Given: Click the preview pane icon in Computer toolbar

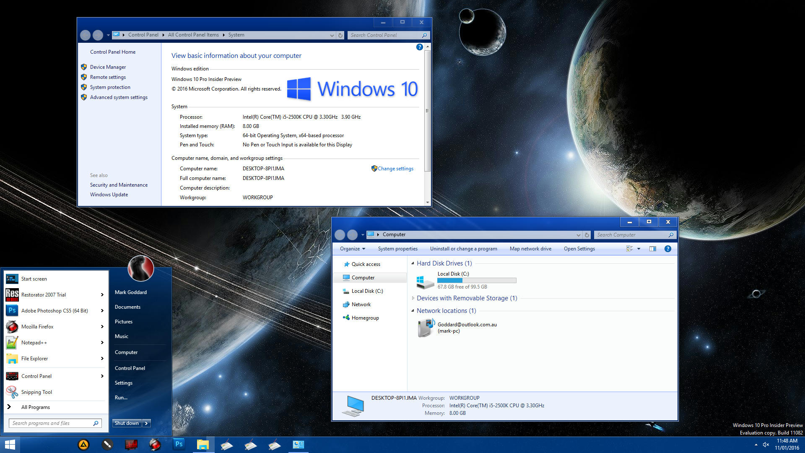Looking at the screenshot, I should point(653,249).
